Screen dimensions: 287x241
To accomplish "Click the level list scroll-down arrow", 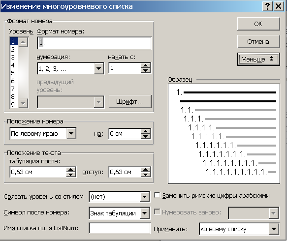I will (x=23, y=103).
